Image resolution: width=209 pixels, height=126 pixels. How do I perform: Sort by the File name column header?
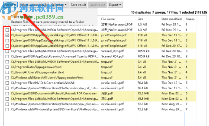tap(108, 19)
